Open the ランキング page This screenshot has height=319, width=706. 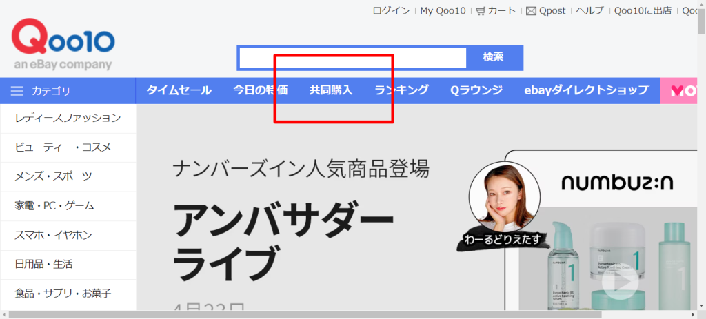401,90
